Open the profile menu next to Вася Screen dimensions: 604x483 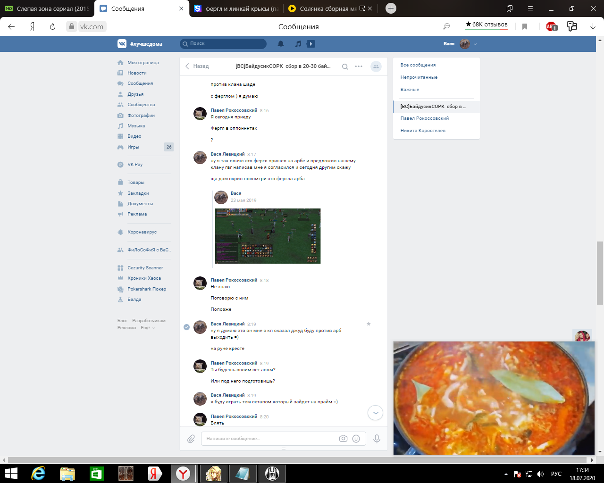point(474,43)
